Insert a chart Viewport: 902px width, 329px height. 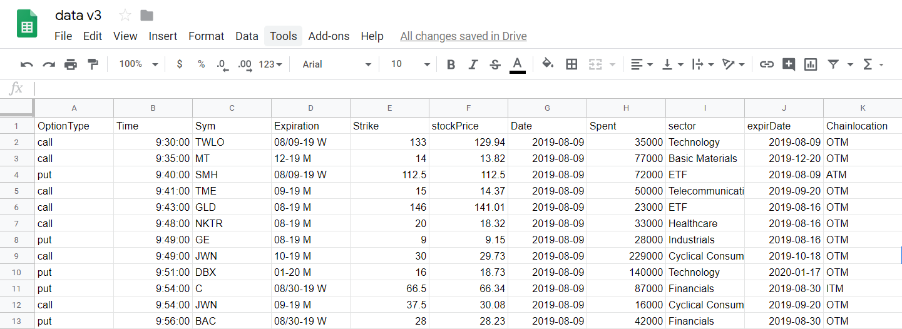[x=811, y=64]
